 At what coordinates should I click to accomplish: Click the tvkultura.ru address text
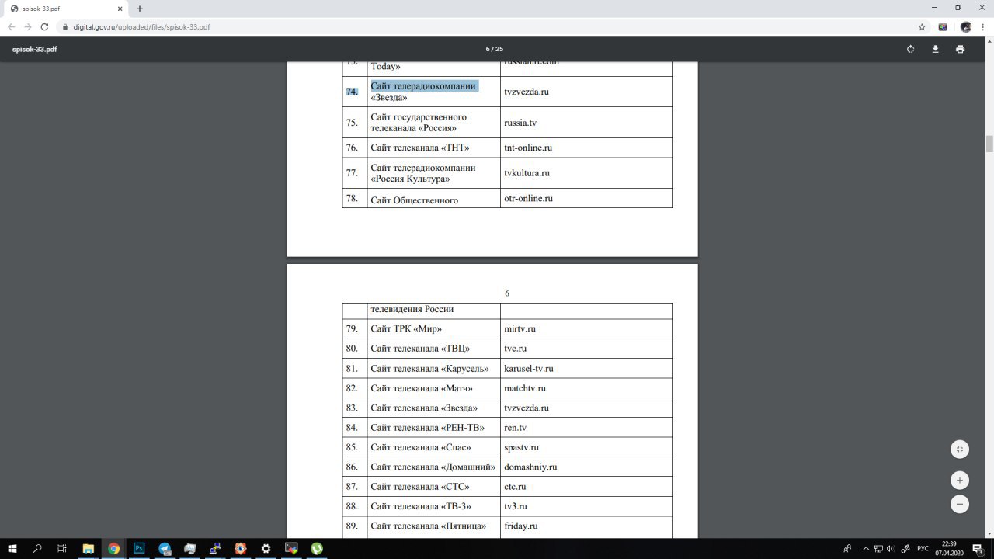tap(527, 173)
